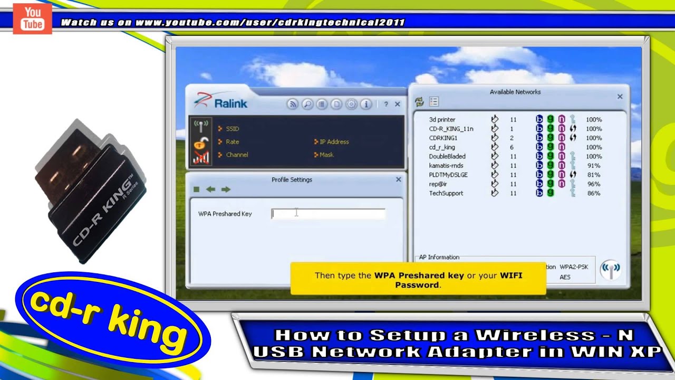Expand the IP Address arrow in status panel
The image size is (675, 380).
tap(316, 142)
